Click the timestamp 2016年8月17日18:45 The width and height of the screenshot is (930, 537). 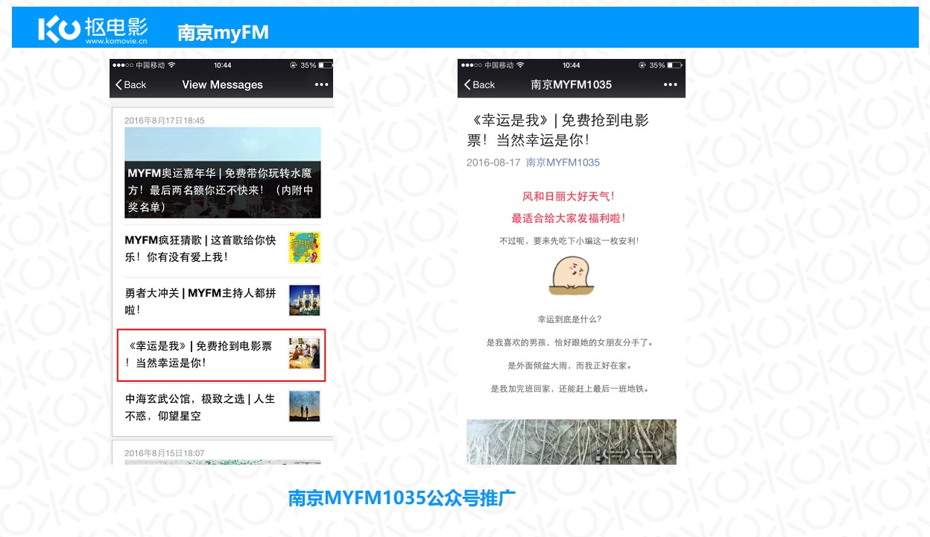point(164,120)
